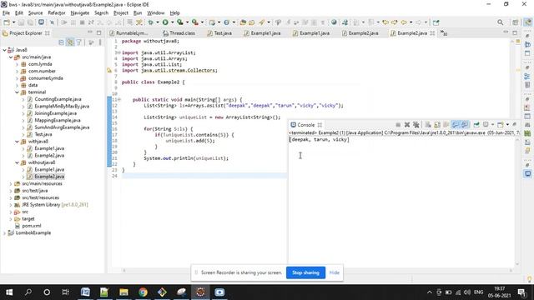534x300 pixels.
Task: Collapse the src/main/java source folder
Action: (11, 57)
